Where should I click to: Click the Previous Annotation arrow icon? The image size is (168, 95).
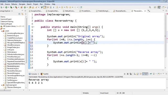tap(62, 7)
